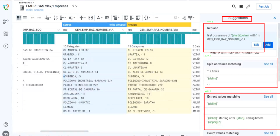280x136 pixels.
Task: Close the Suggestions panel
Action: coord(275,18)
